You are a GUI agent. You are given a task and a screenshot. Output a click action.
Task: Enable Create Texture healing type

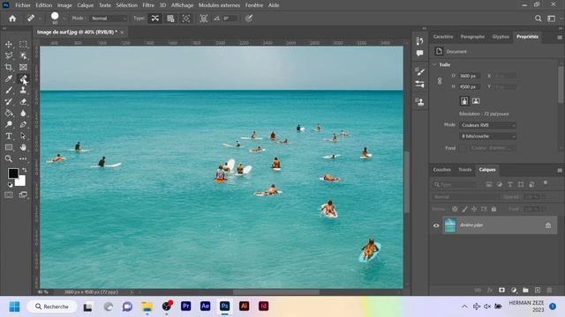coord(170,18)
